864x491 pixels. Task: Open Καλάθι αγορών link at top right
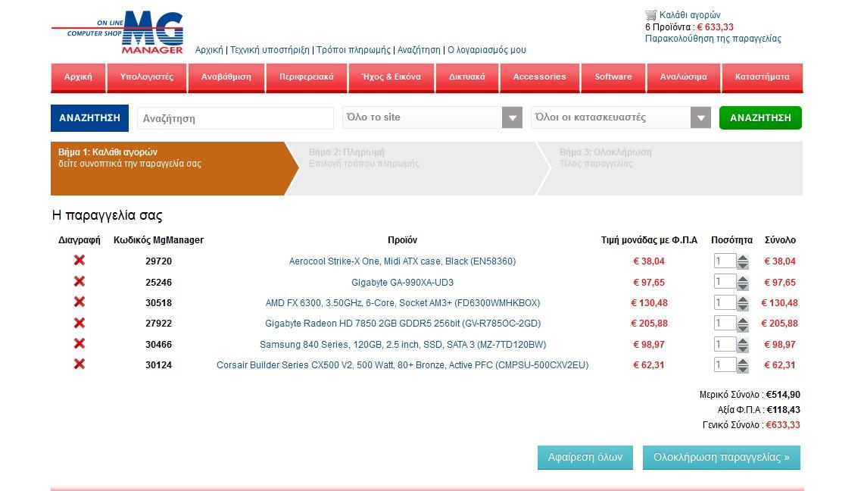[x=690, y=15]
